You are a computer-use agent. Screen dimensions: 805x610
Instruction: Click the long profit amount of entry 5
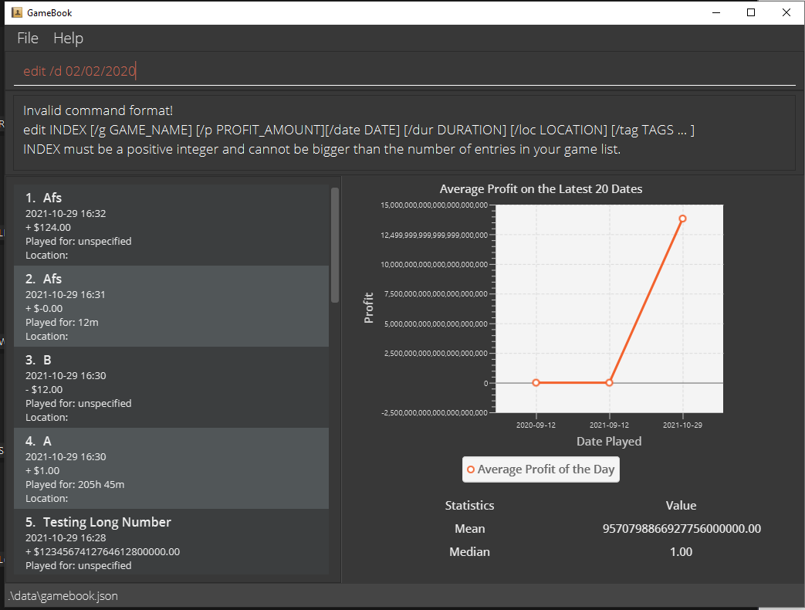click(x=103, y=551)
